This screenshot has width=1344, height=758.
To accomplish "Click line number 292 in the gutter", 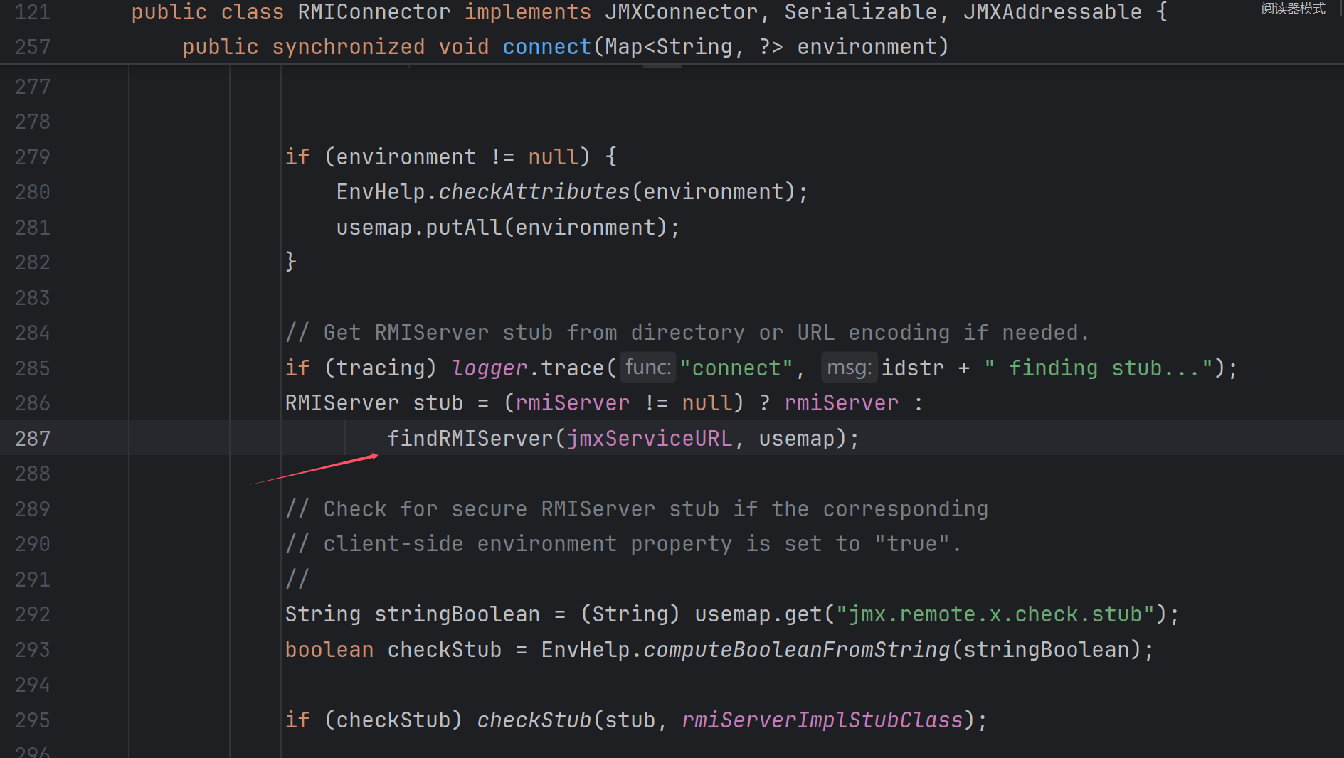I will point(33,614).
